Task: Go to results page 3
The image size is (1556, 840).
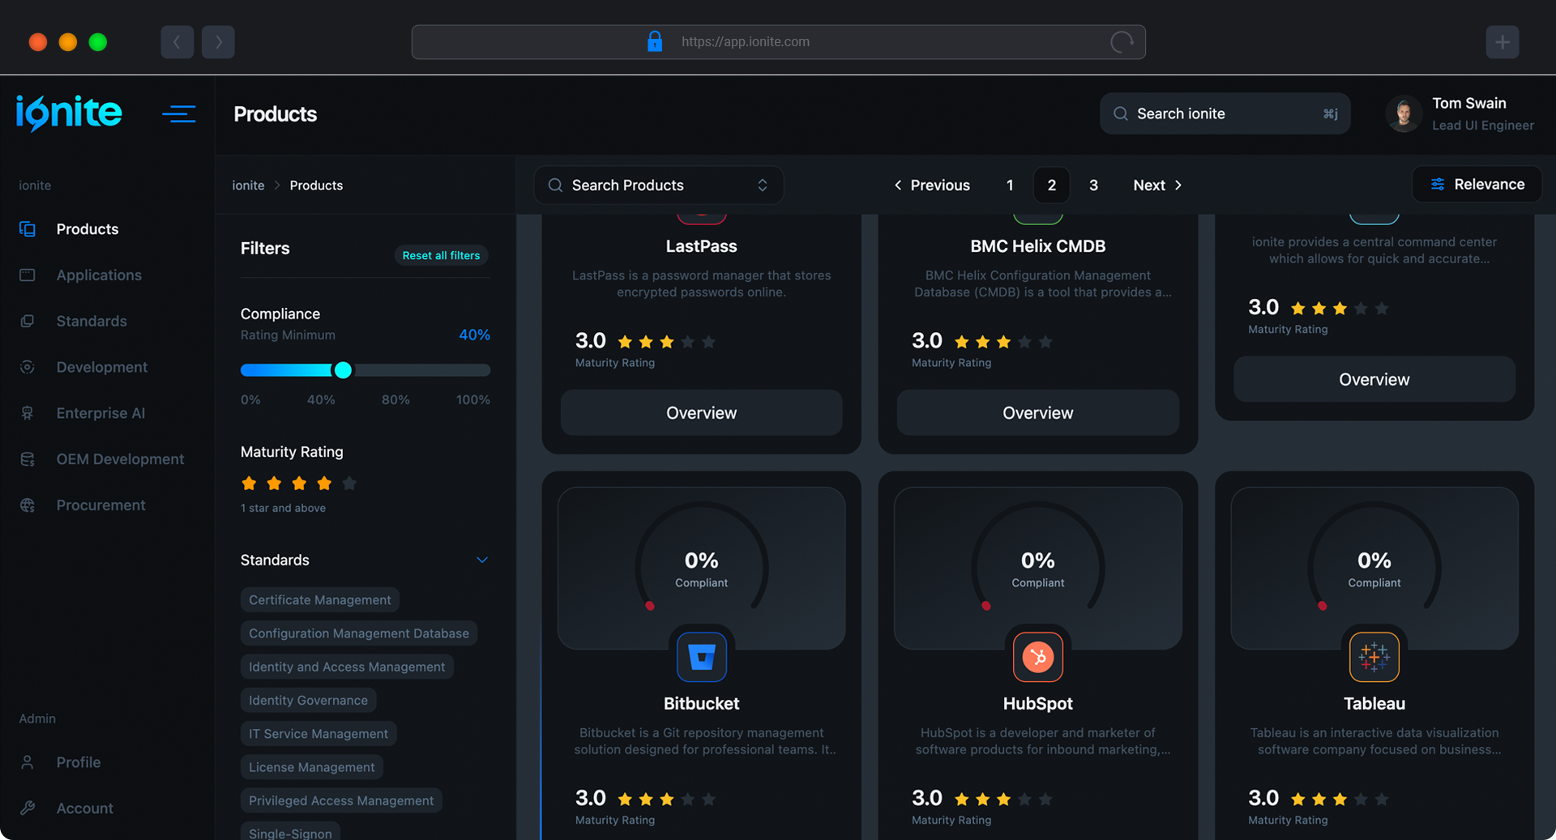Action: tap(1093, 185)
